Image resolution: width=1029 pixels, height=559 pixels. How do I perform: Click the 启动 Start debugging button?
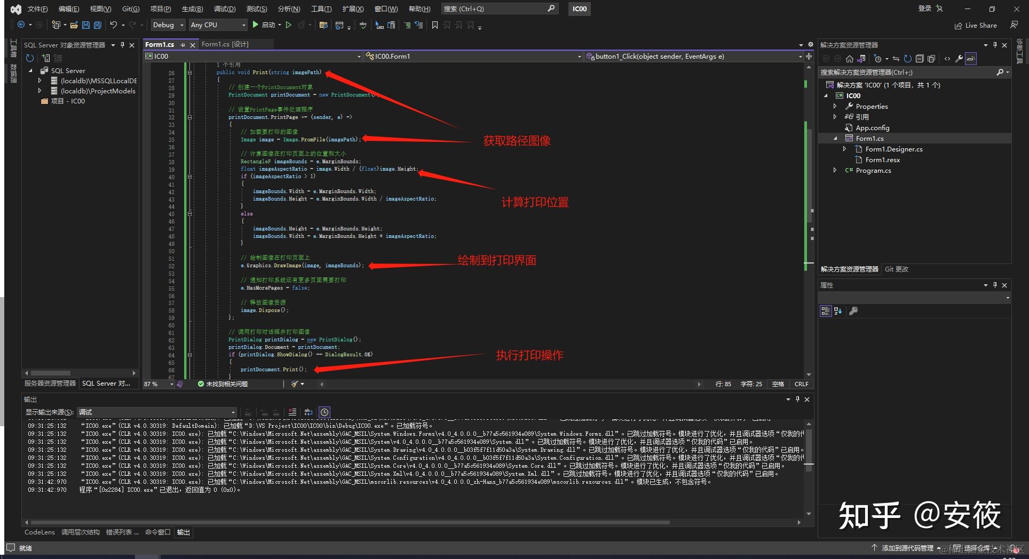click(x=264, y=25)
